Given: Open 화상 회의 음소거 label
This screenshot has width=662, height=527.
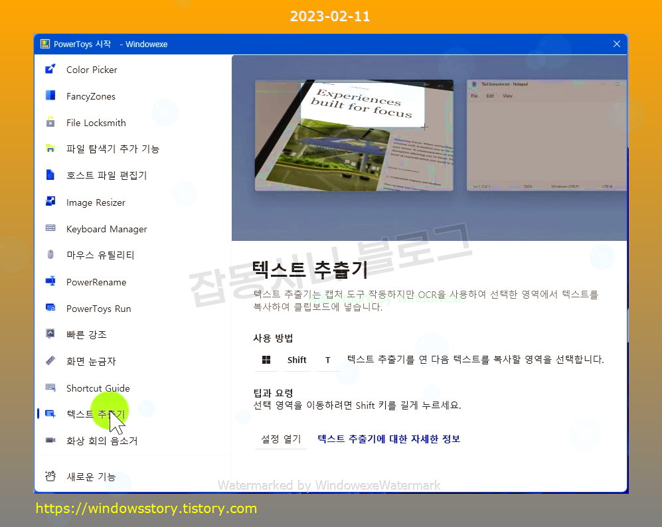Looking at the screenshot, I should 102,441.
